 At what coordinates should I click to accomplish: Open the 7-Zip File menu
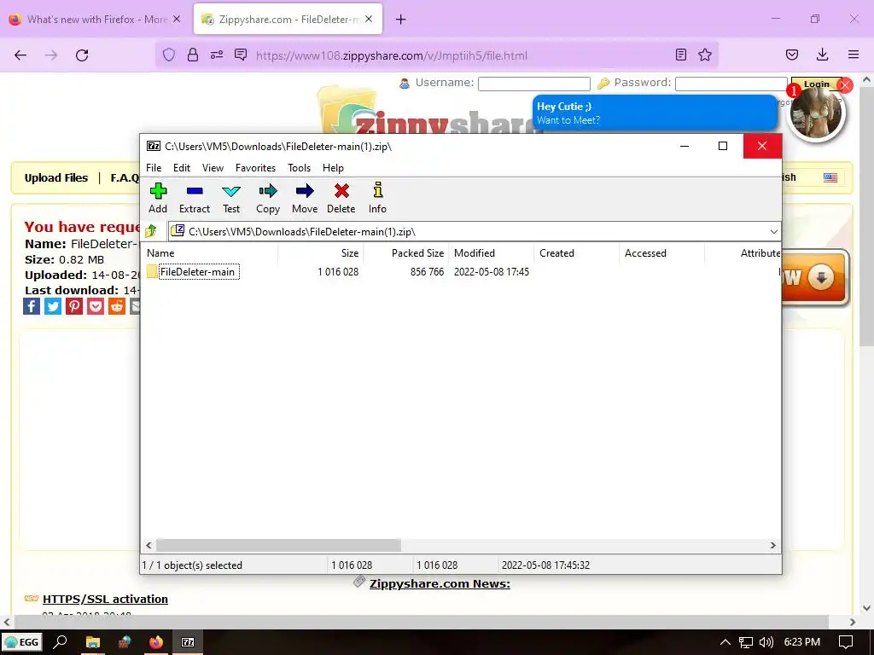(x=154, y=168)
